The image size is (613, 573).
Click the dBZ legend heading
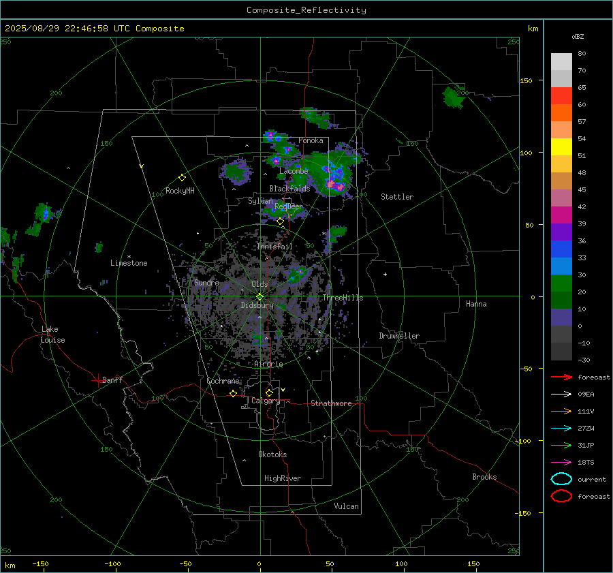pos(578,37)
